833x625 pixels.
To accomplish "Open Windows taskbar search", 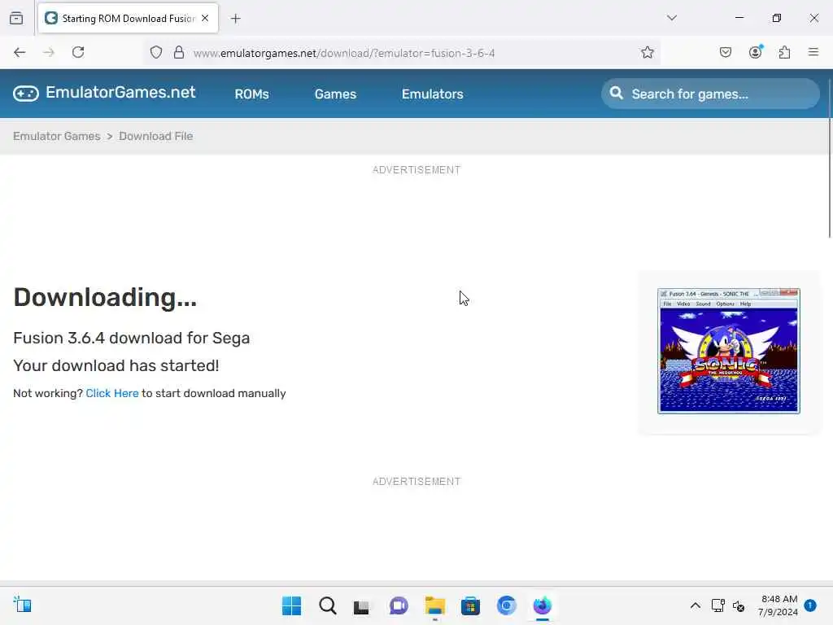I will click(x=328, y=605).
